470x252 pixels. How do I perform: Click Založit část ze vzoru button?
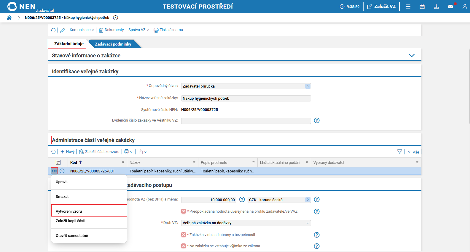tap(99, 152)
